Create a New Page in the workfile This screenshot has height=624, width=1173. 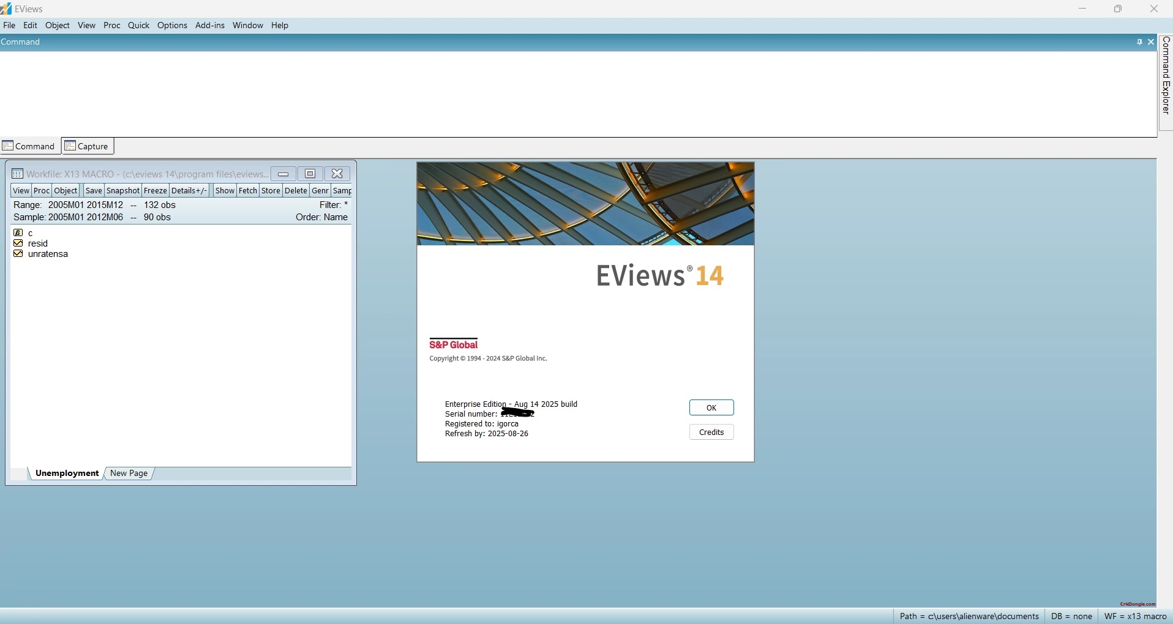coord(129,473)
